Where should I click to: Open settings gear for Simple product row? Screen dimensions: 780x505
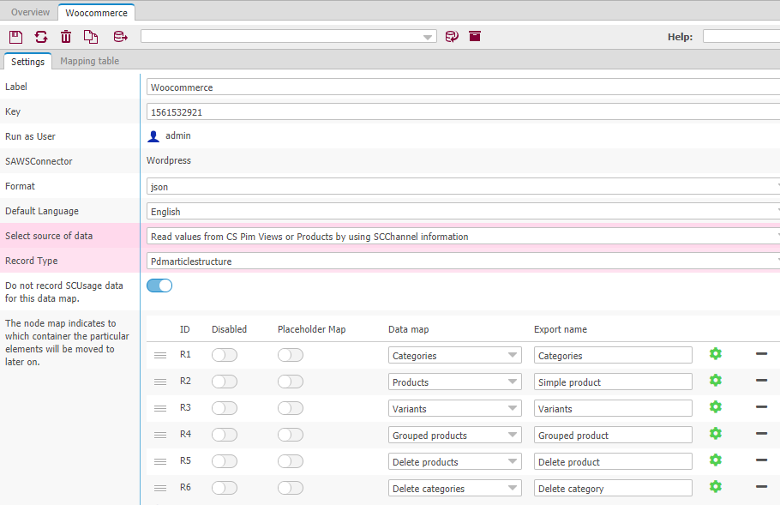(x=716, y=381)
